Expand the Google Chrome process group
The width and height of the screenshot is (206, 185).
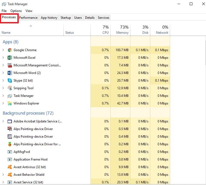(3, 50)
